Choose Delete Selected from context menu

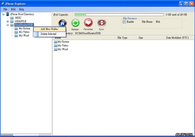pyautogui.click(x=49, y=34)
